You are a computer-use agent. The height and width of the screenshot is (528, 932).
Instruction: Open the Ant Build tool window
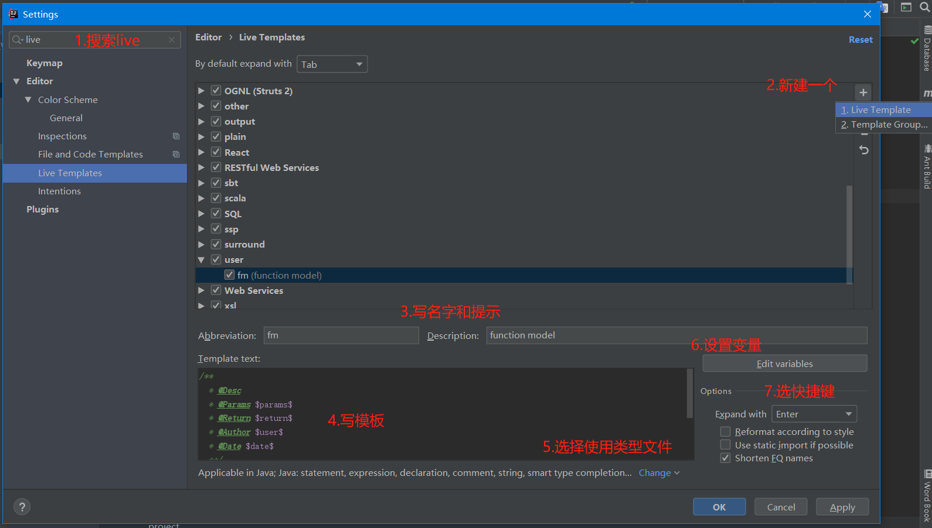[x=927, y=167]
